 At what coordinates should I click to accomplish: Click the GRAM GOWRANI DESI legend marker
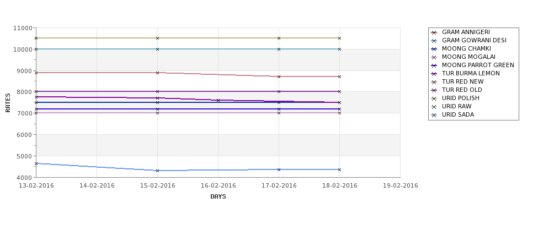tap(434, 41)
